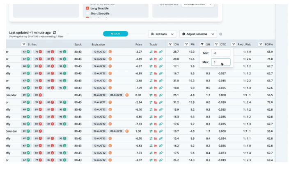The height and width of the screenshot is (170, 291).
Task: Click the help icon next to Adjust Columns
Action: click(220, 34)
